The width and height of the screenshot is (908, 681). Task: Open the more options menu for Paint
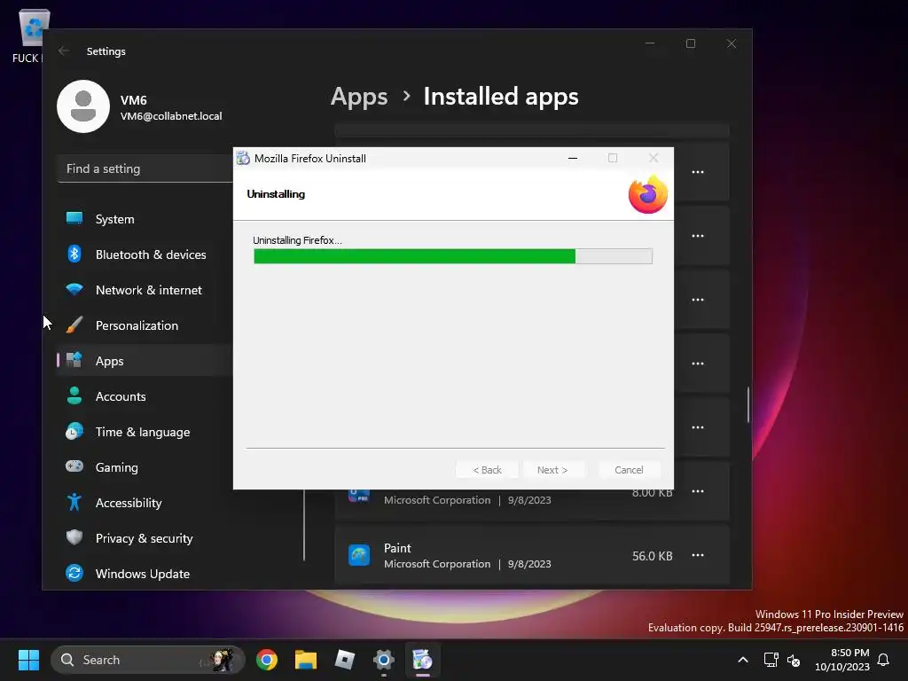point(698,555)
